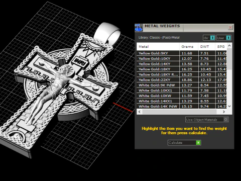Select the Yellow Gold:22KY row
The image size is (241, 181).
tap(182, 80)
